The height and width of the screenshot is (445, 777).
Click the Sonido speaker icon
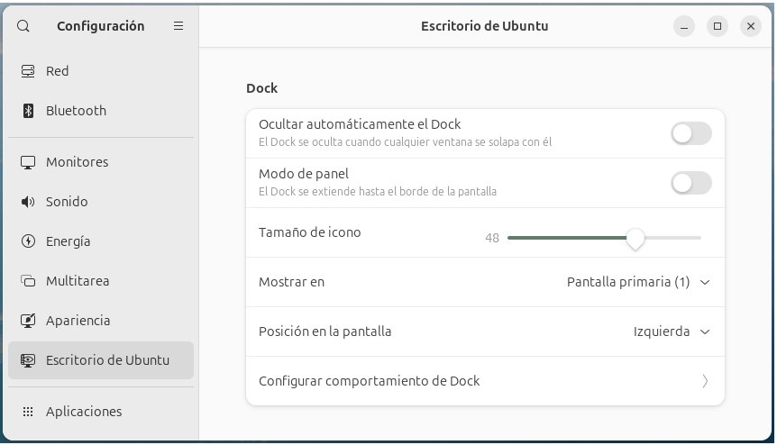pyautogui.click(x=28, y=202)
